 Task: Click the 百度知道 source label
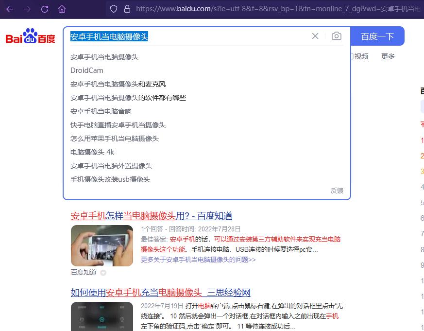point(84,272)
